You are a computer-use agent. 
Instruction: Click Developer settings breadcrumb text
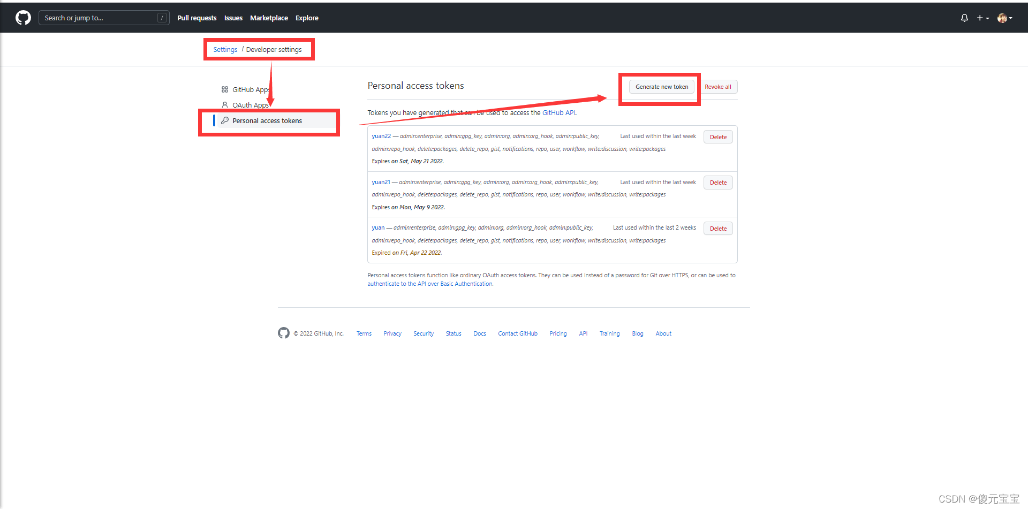pos(274,49)
